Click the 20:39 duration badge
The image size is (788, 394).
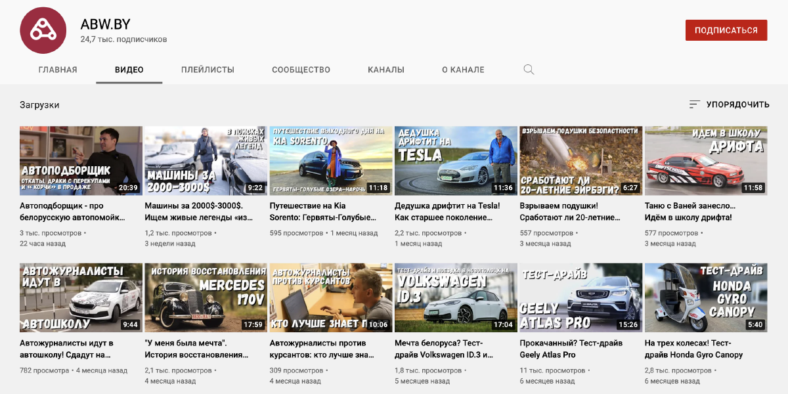(128, 188)
